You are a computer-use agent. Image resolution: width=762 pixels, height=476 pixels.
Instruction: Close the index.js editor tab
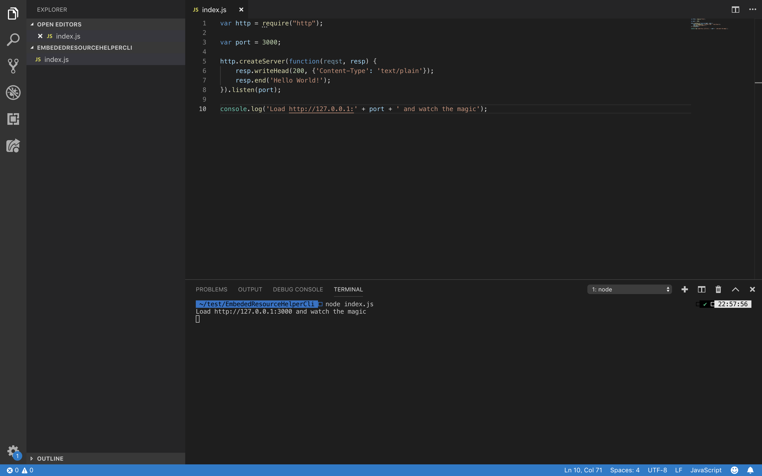coord(241,10)
